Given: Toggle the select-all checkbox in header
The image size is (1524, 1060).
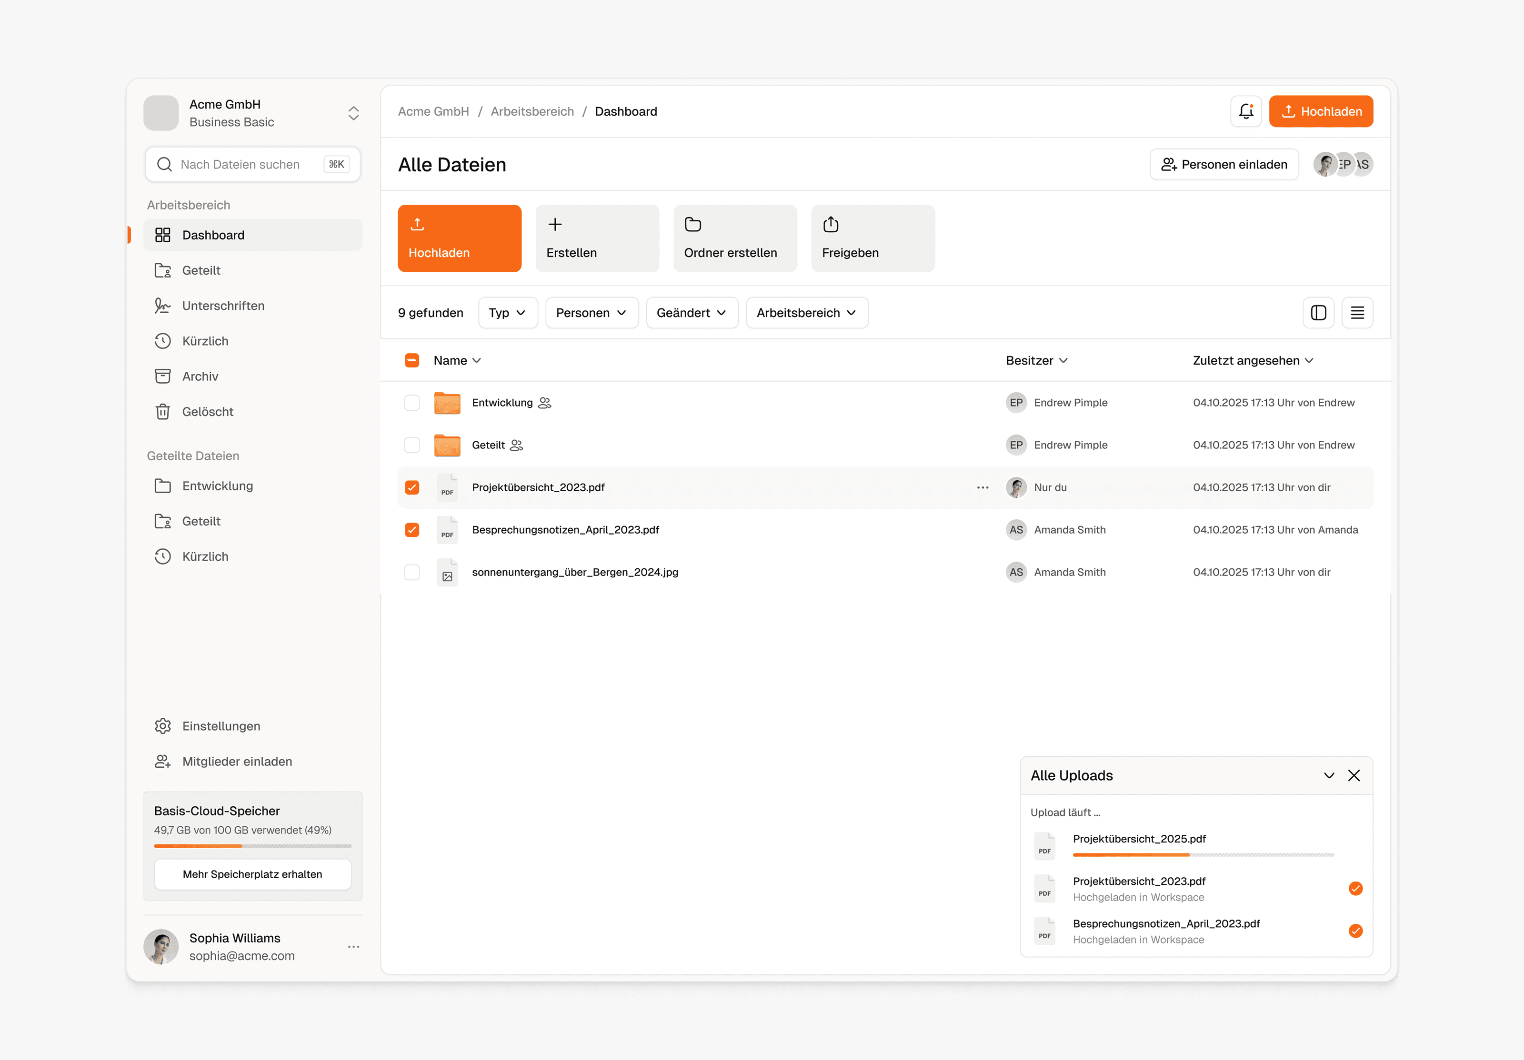Looking at the screenshot, I should 411,360.
